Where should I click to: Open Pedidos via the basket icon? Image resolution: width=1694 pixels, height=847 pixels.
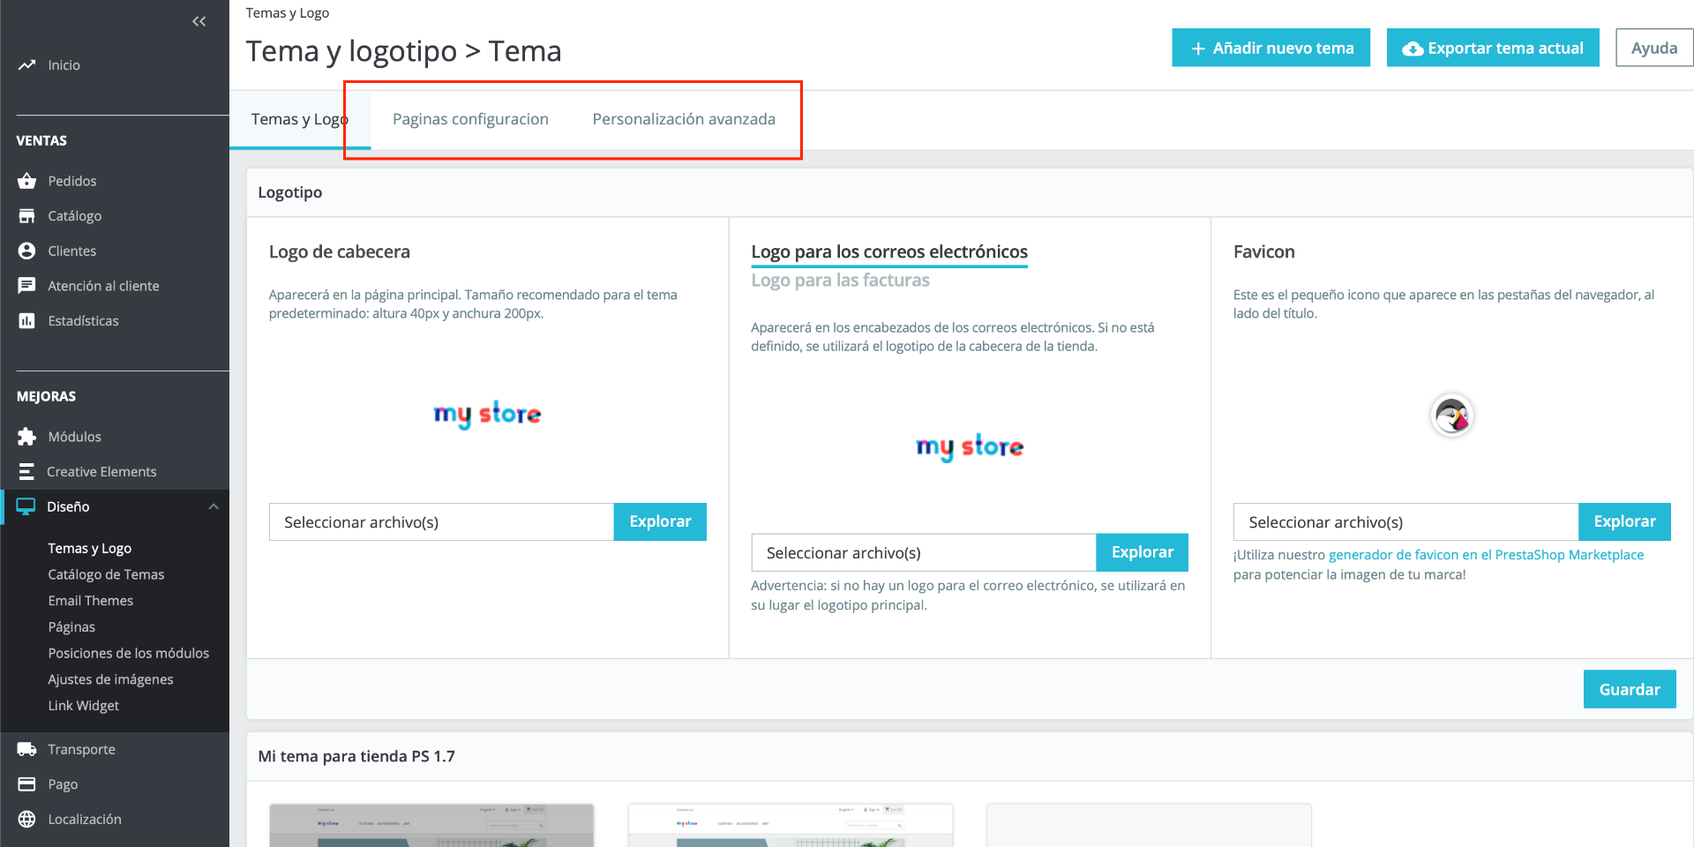tap(27, 181)
